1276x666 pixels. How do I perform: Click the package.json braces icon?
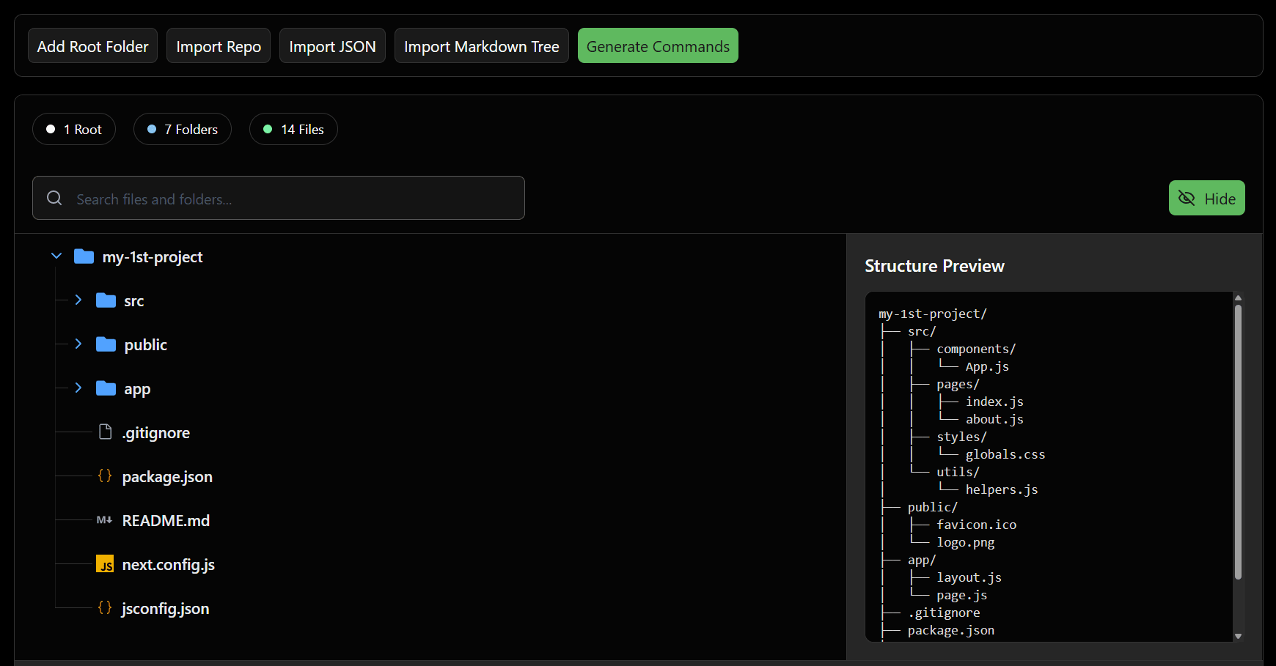pyautogui.click(x=105, y=476)
